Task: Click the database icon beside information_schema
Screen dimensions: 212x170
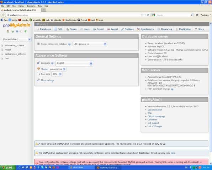Action: point(2,45)
